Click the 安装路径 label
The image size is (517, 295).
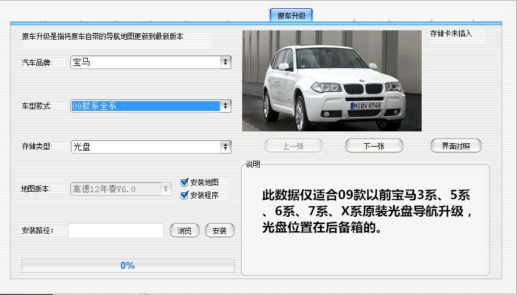click(37, 231)
